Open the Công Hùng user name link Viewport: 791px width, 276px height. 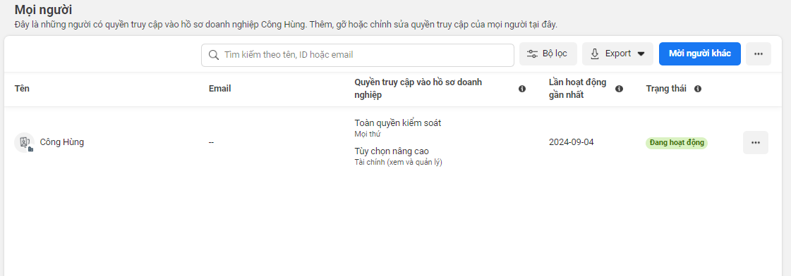point(62,142)
